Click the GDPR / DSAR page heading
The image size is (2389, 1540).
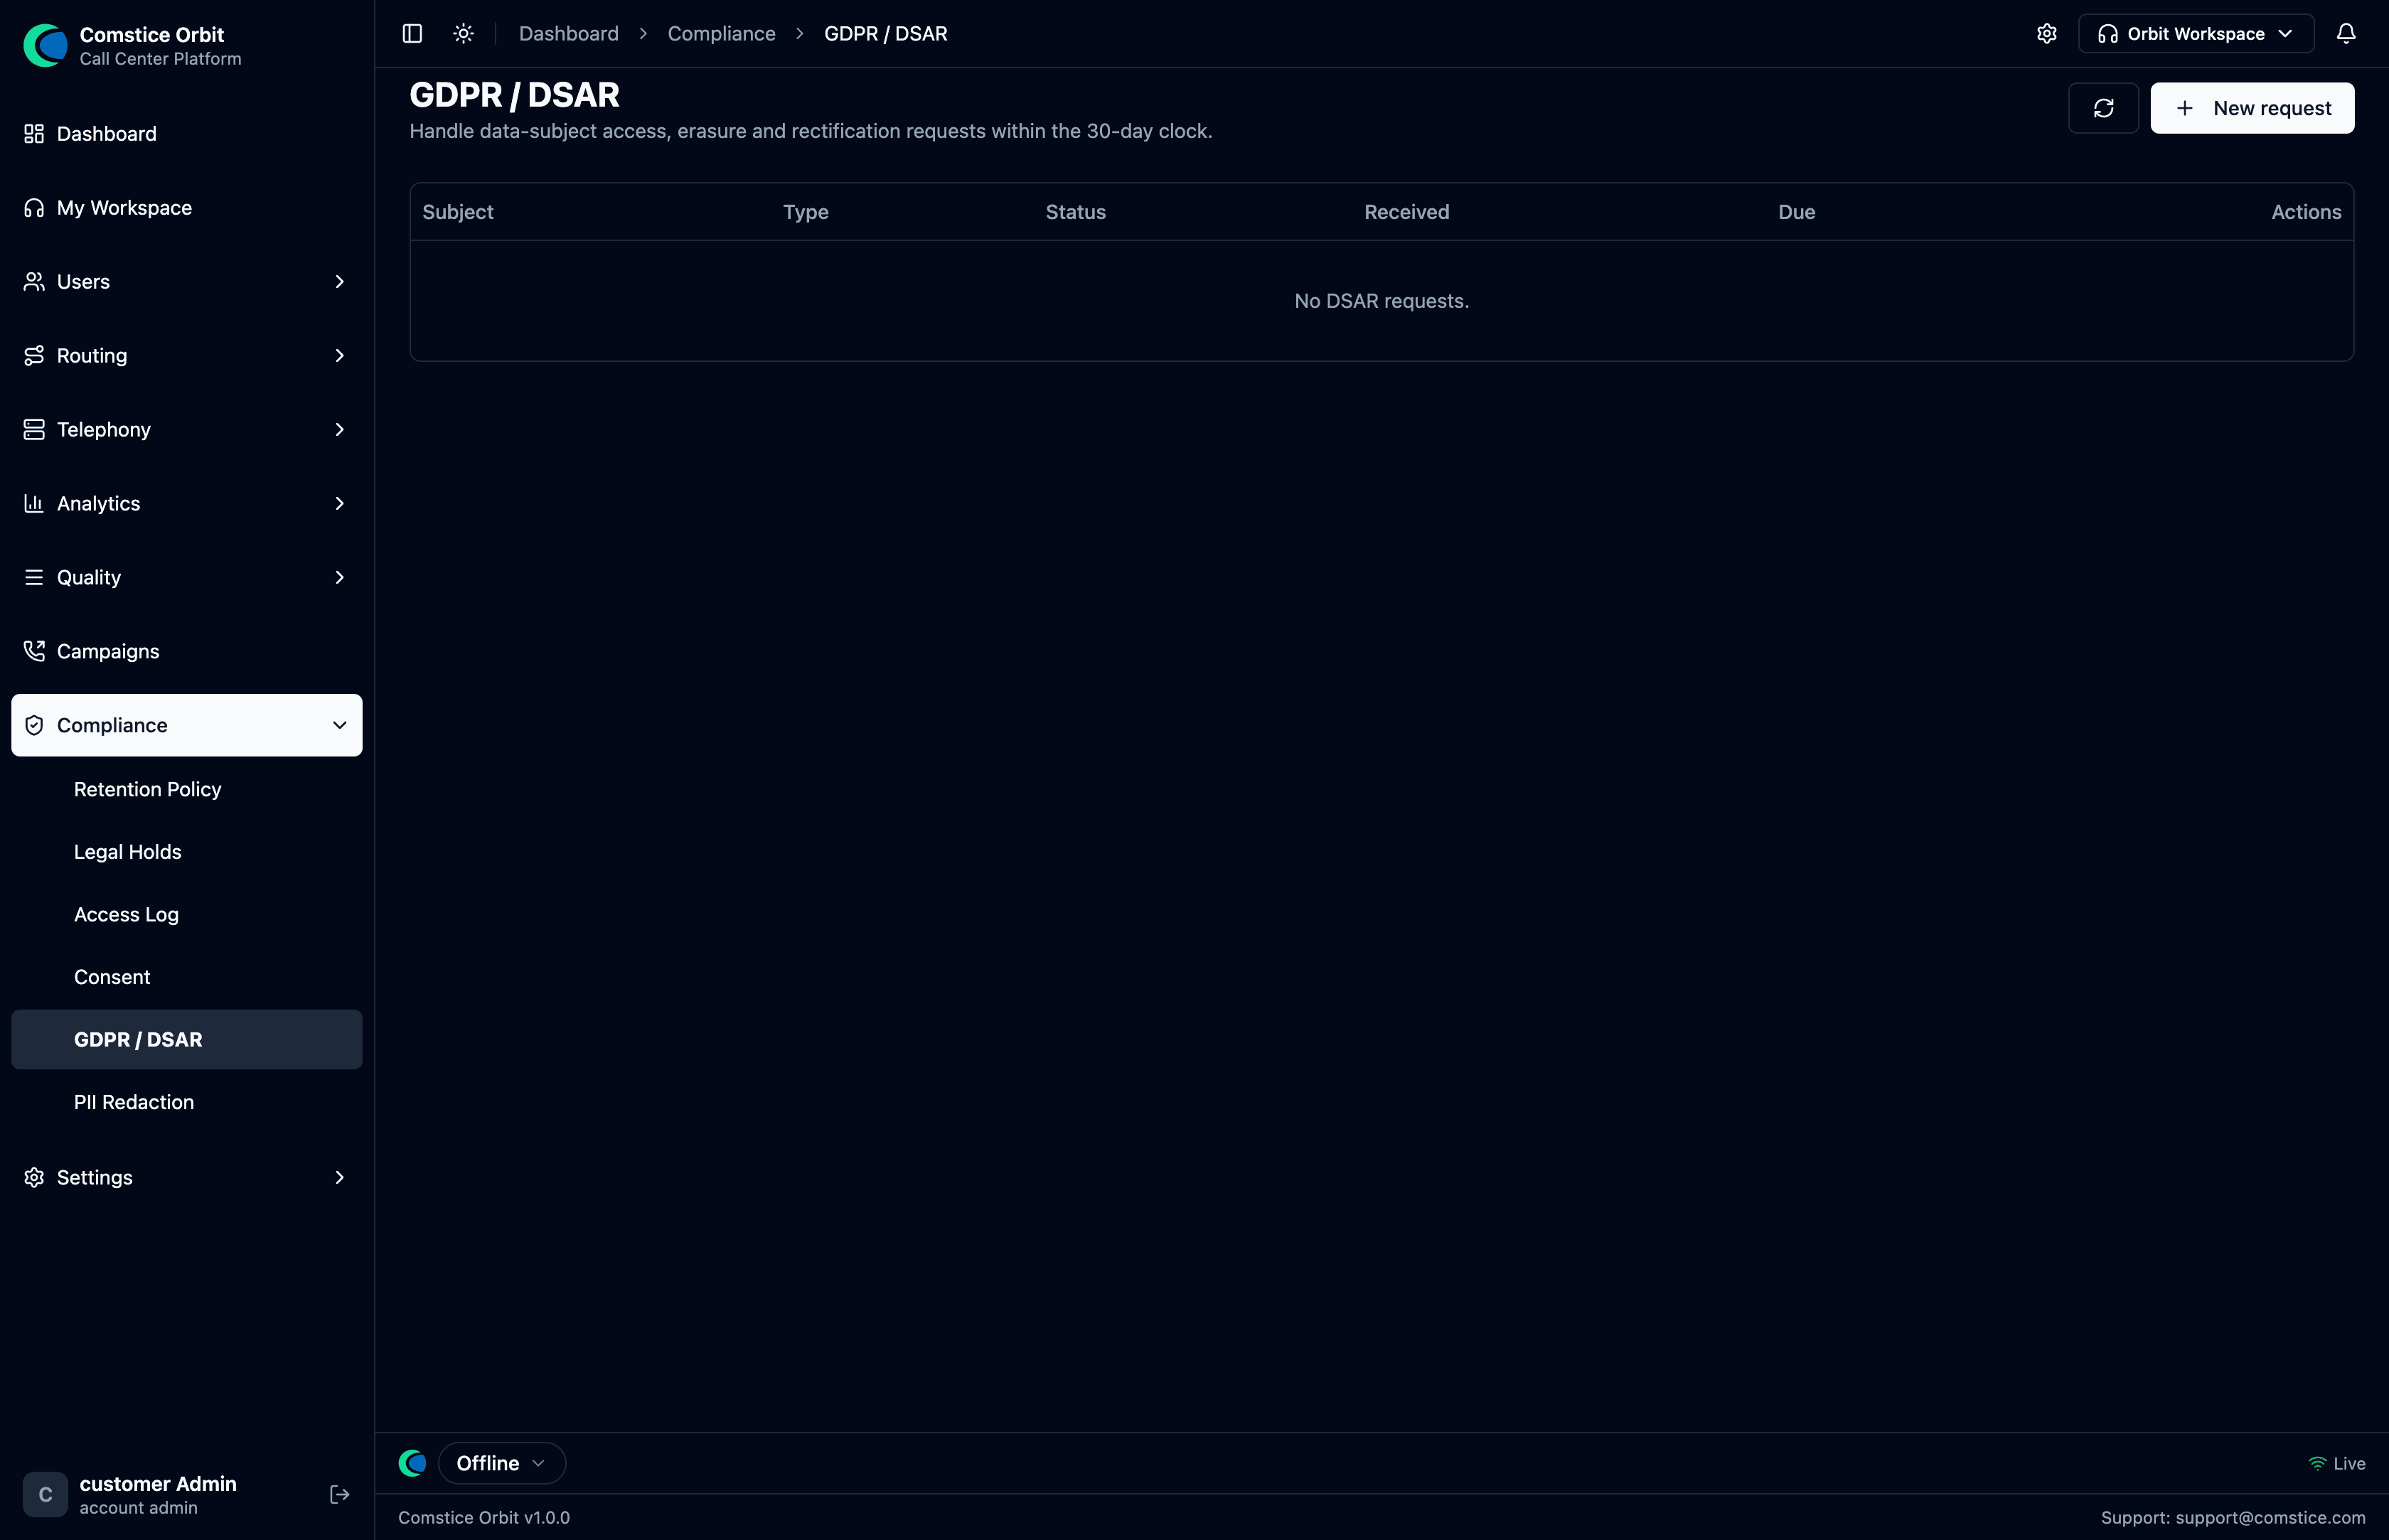coord(514,95)
